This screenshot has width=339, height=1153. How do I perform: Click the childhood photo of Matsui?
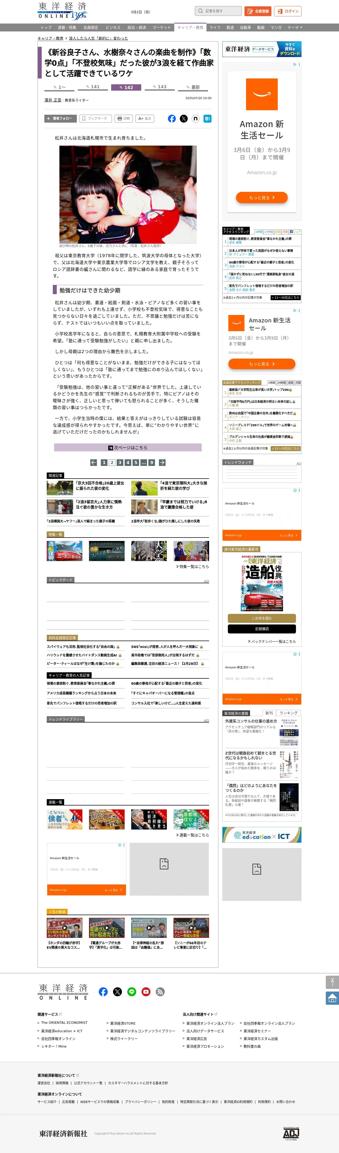coord(128,194)
